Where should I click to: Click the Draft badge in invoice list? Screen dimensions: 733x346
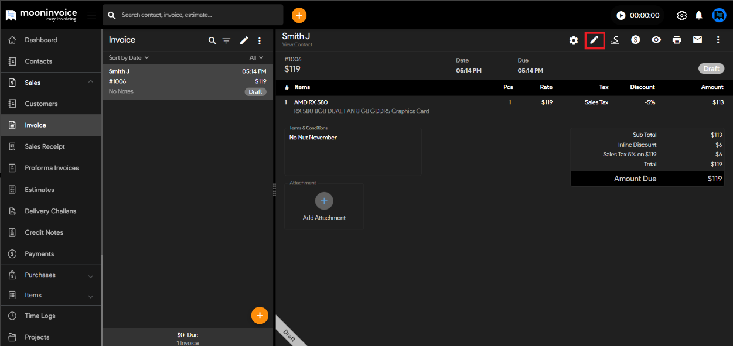[x=255, y=92]
